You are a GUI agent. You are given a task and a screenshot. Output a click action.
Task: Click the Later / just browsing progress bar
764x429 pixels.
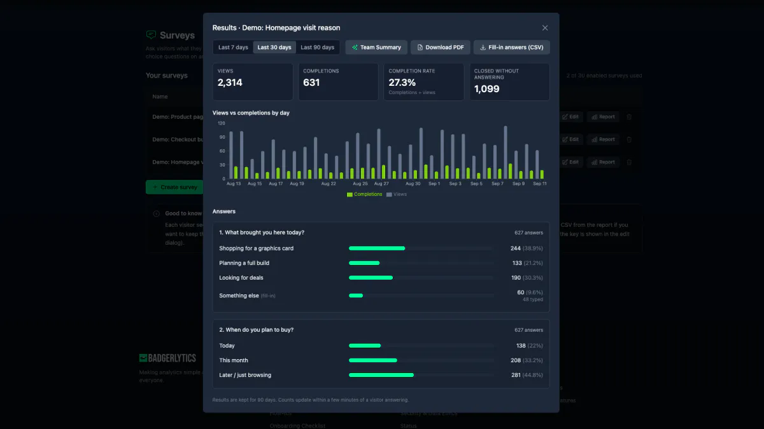click(x=381, y=375)
